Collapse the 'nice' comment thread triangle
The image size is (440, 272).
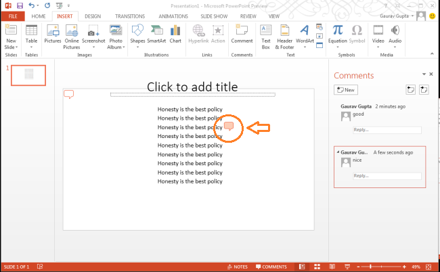point(338,152)
